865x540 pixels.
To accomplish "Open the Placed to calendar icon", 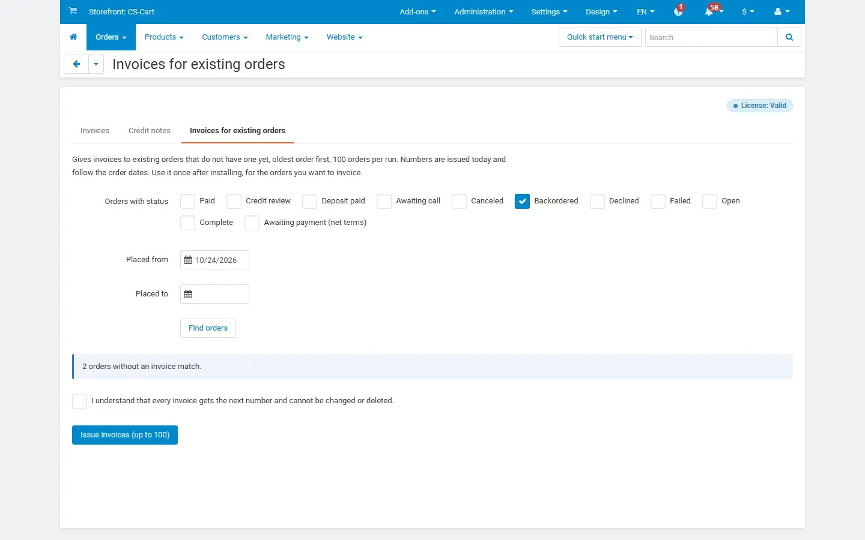I will pos(188,294).
